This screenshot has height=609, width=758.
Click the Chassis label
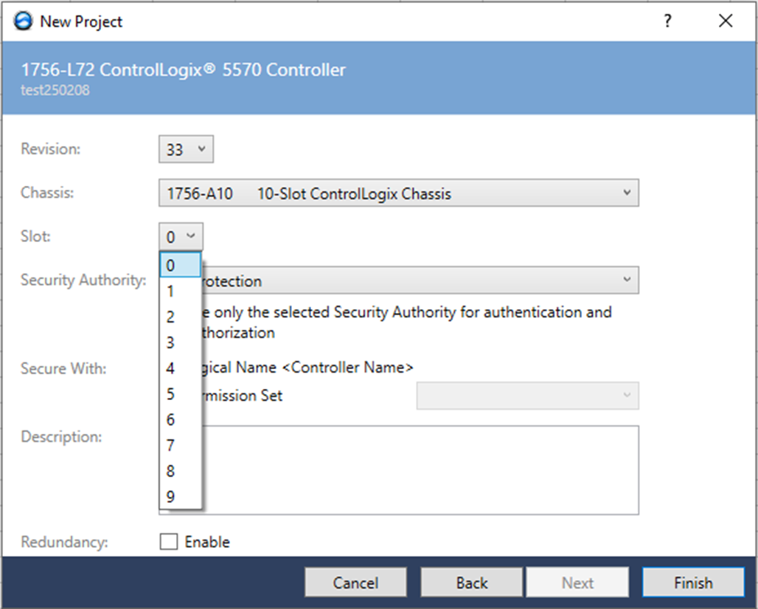pos(47,193)
